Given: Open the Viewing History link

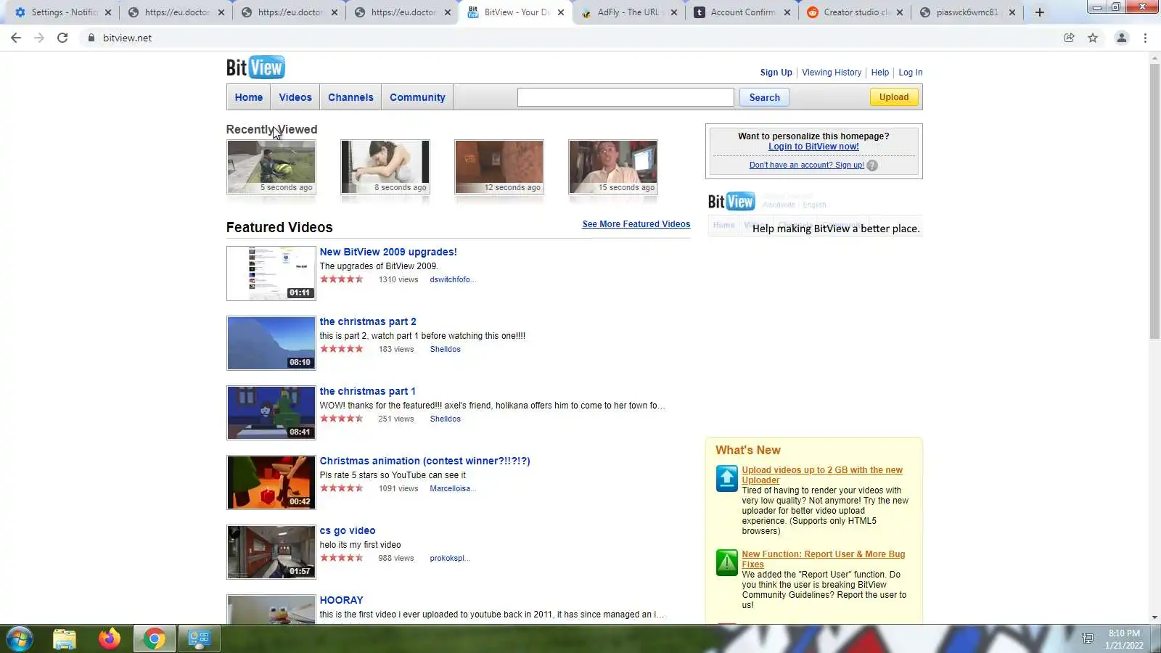Looking at the screenshot, I should [832, 73].
